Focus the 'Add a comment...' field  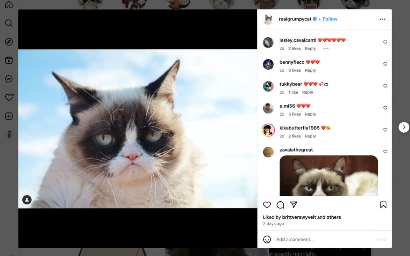pyautogui.click(x=324, y=240)
